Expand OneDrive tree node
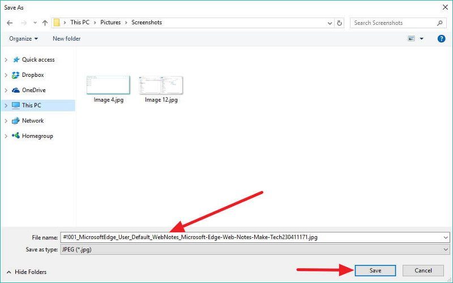 click(6, 90)
